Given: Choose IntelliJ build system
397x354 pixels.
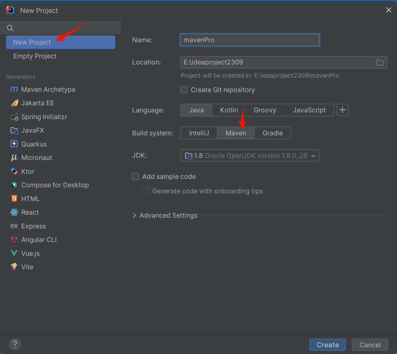Looking at the screenshot, I should 199,133.
